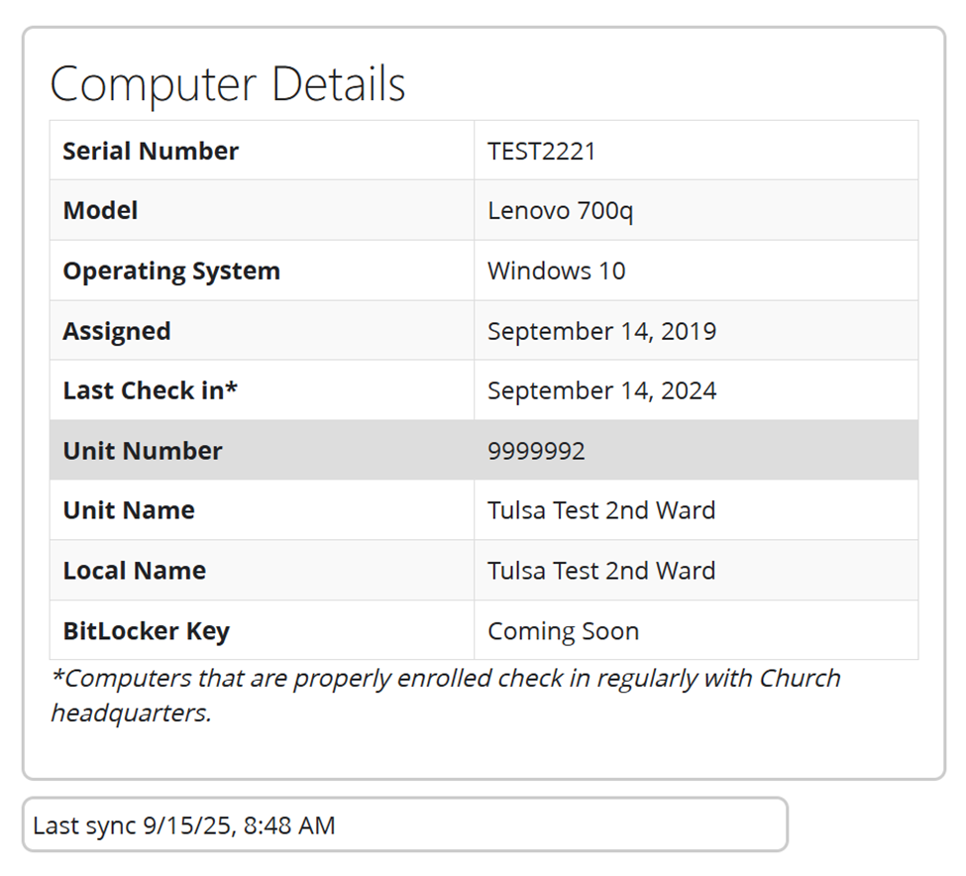Image resolution: width=966 pixels, height=876 pixels.
Task: Click the Lenovo 700q model value
Action: coord(560,211)
